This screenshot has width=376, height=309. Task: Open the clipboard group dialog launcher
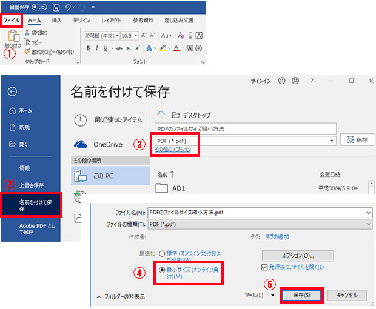point(77,62)
